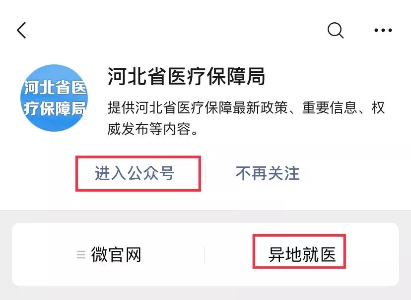This screenshot has width=411, height=300.
Task: Tap the back arrow icon
Action: click(21, 30)
